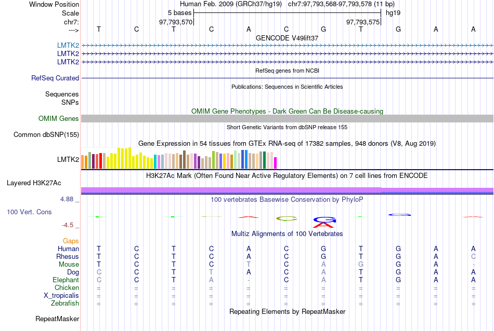Click PhyloP lower value -4.5
This screenshot has width=494, height=331.
coord(68,225)
